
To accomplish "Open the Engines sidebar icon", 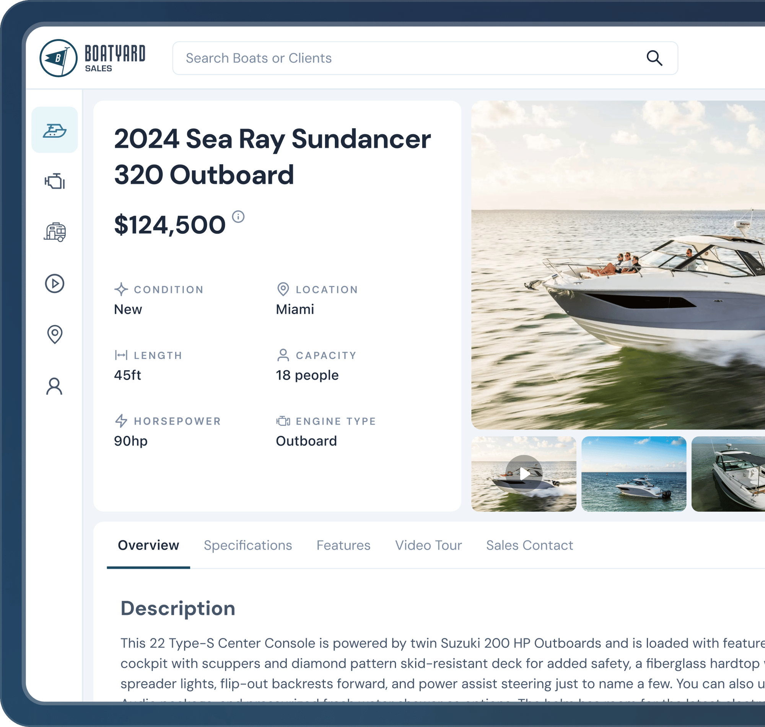I will coord(55,181).
